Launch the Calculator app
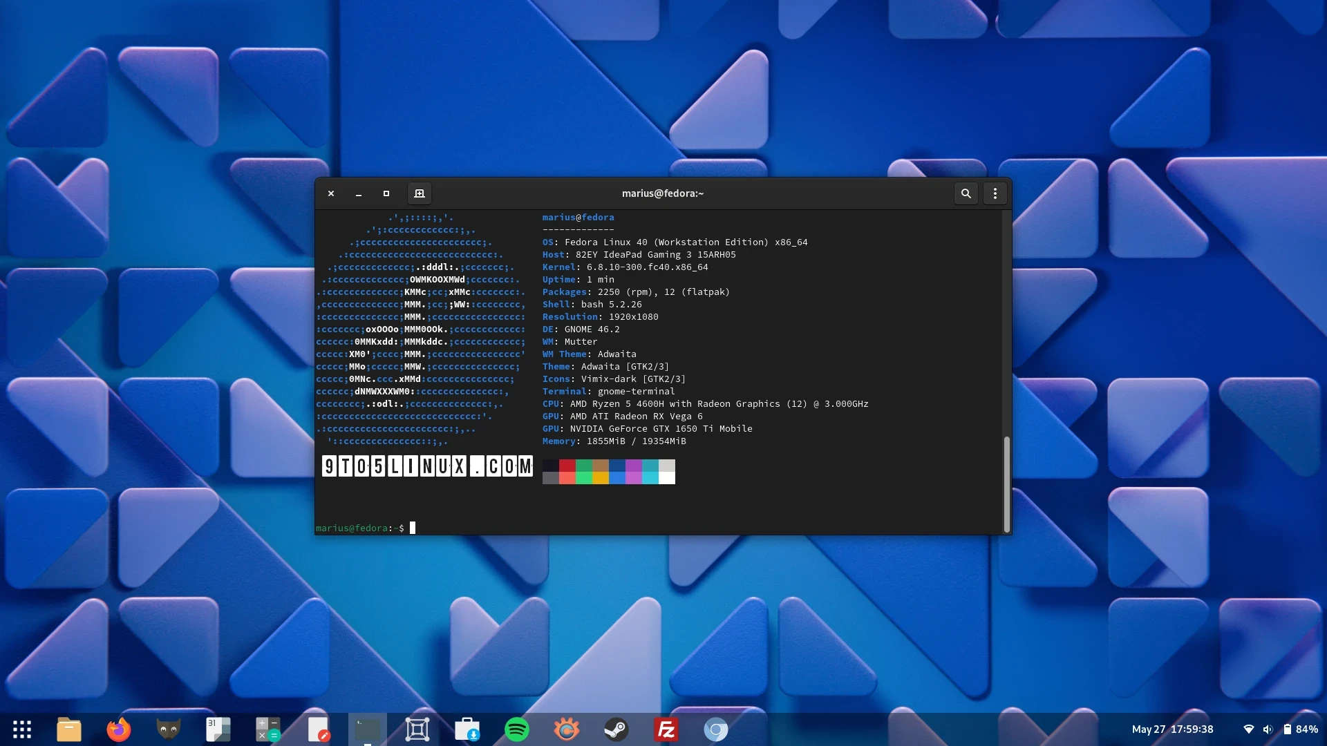Viewport: 1327px width, 746px height. click(x=267, y=729)
